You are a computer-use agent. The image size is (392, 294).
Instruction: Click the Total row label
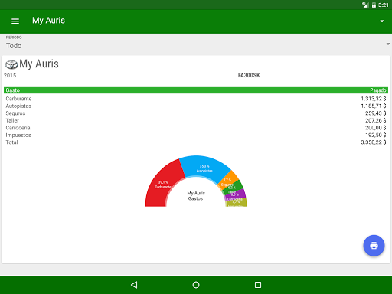click(11, 142)
